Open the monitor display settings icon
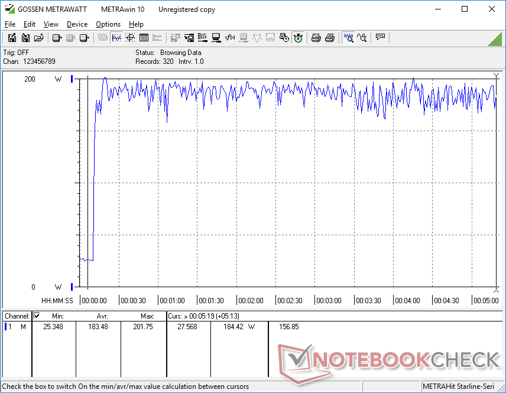506x393 pixels. point(216,38)
